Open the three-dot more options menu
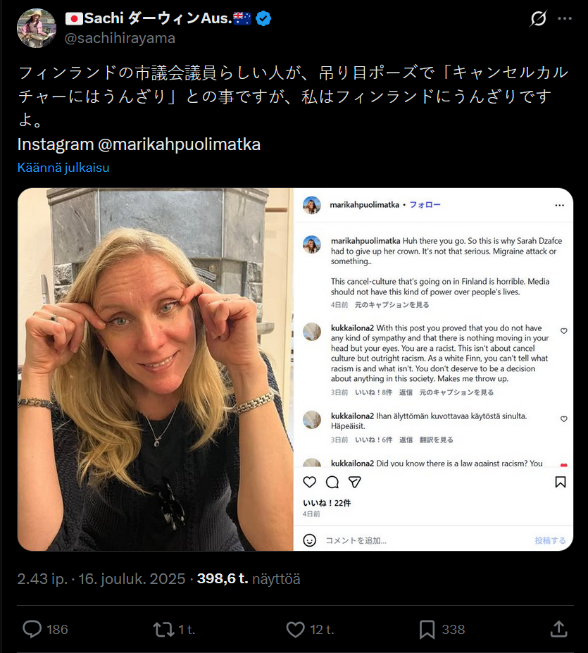Viewport: 588px width, 653px height. click(x=565, y=18)
